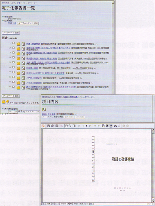Go to next page with right arrow
Image resolution: width=155 pixels, height=206 pixels.
point(86,126)
